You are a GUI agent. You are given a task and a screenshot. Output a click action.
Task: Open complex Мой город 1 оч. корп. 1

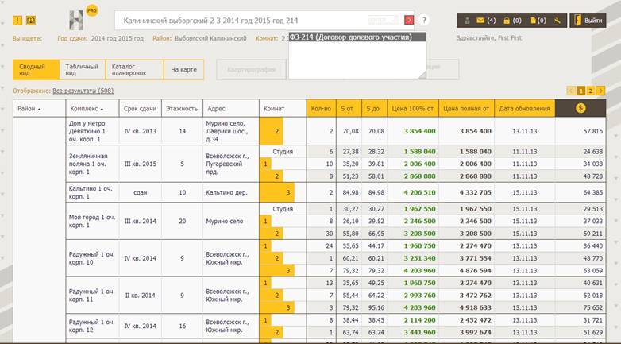coord(92,221)
